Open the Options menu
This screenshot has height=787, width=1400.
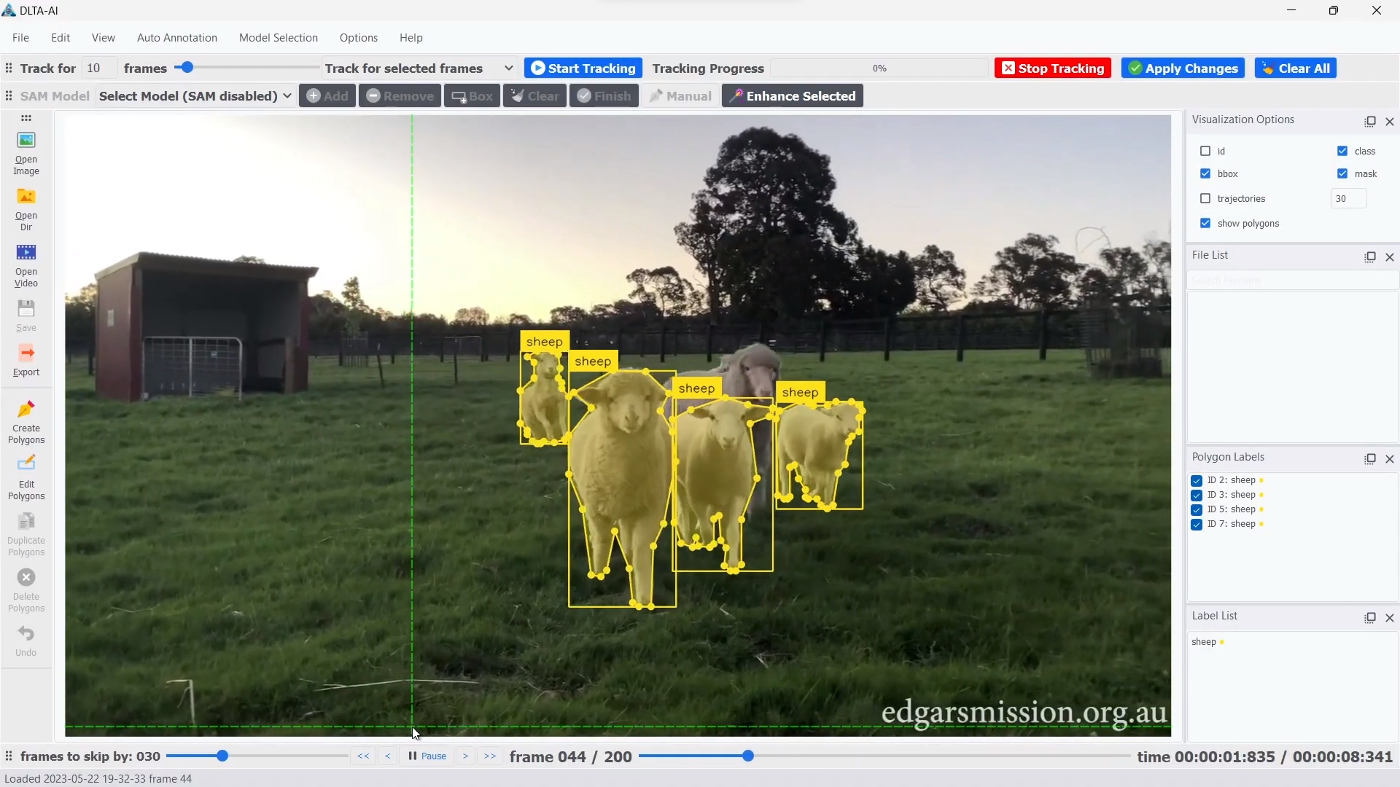coord(359,37)
